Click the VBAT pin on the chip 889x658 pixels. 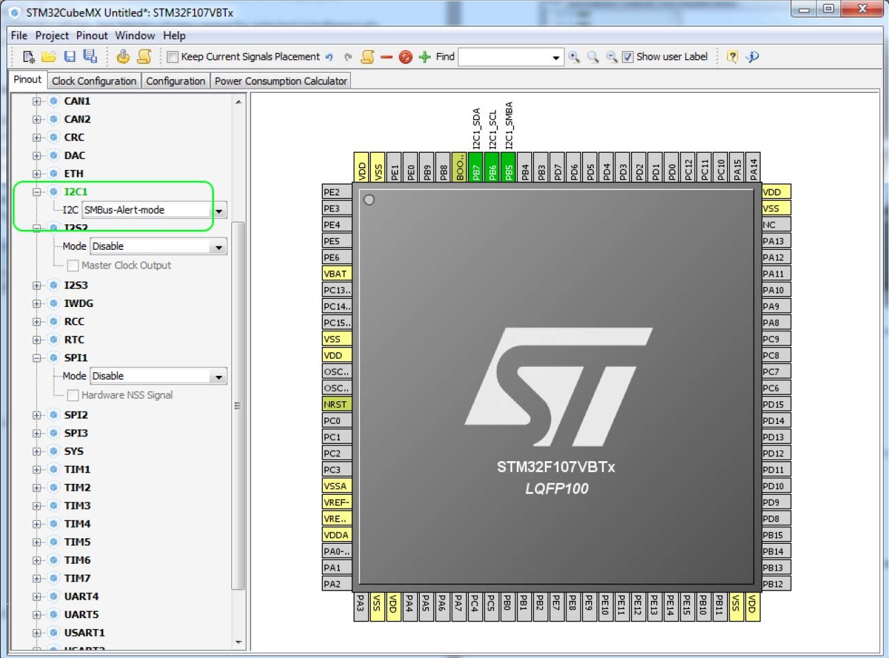click(x=337, y=274)
